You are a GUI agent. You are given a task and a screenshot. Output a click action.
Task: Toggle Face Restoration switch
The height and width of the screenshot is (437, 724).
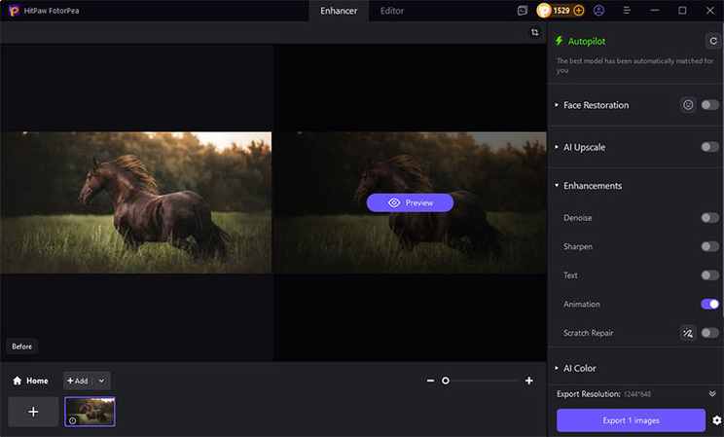[x=709, y=105]
